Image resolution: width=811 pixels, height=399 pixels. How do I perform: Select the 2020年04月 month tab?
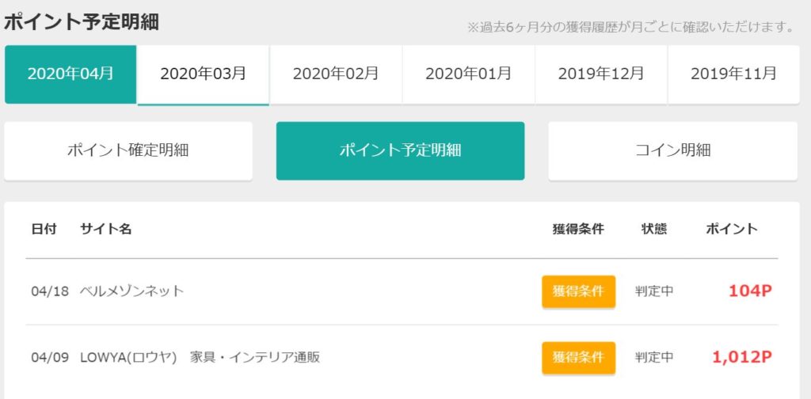[70, 74]
